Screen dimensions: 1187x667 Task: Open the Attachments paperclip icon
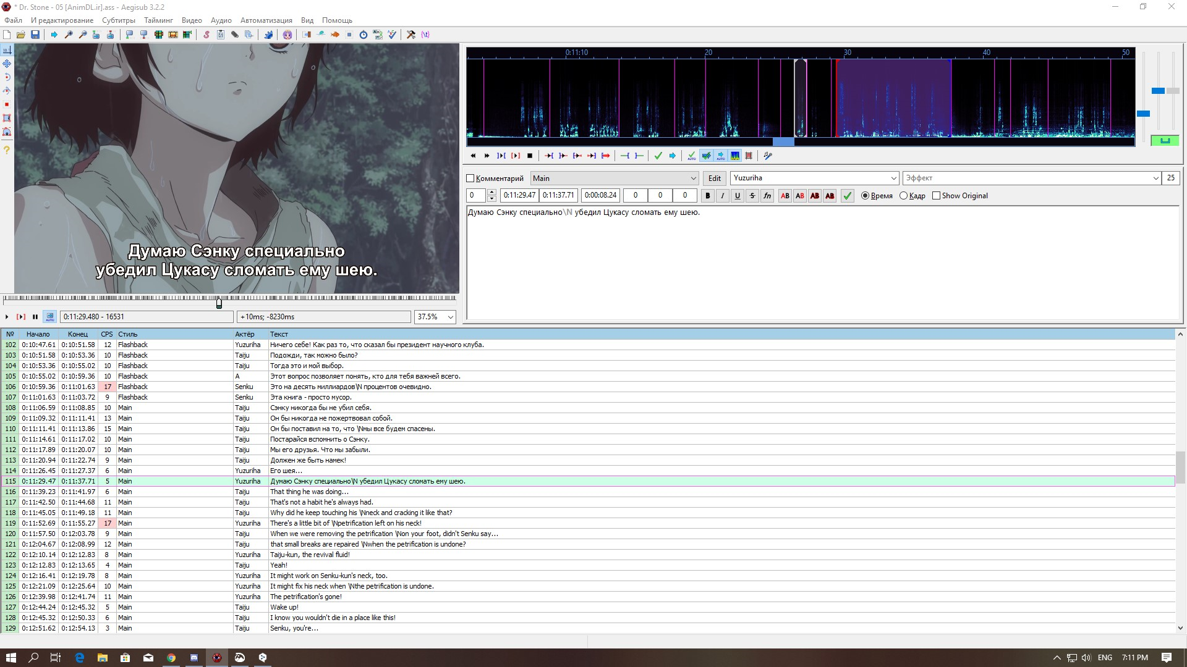click(x=234, y=35)
